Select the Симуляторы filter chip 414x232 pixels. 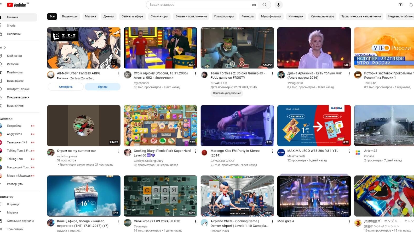[159, 16]
